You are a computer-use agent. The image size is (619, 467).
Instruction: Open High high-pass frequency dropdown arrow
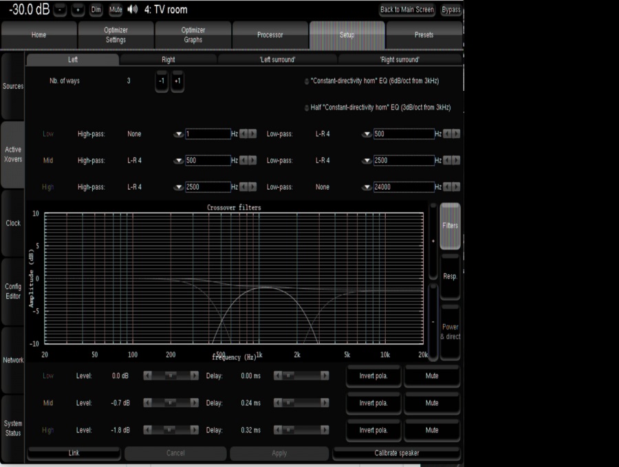click(x=179, y=187)
